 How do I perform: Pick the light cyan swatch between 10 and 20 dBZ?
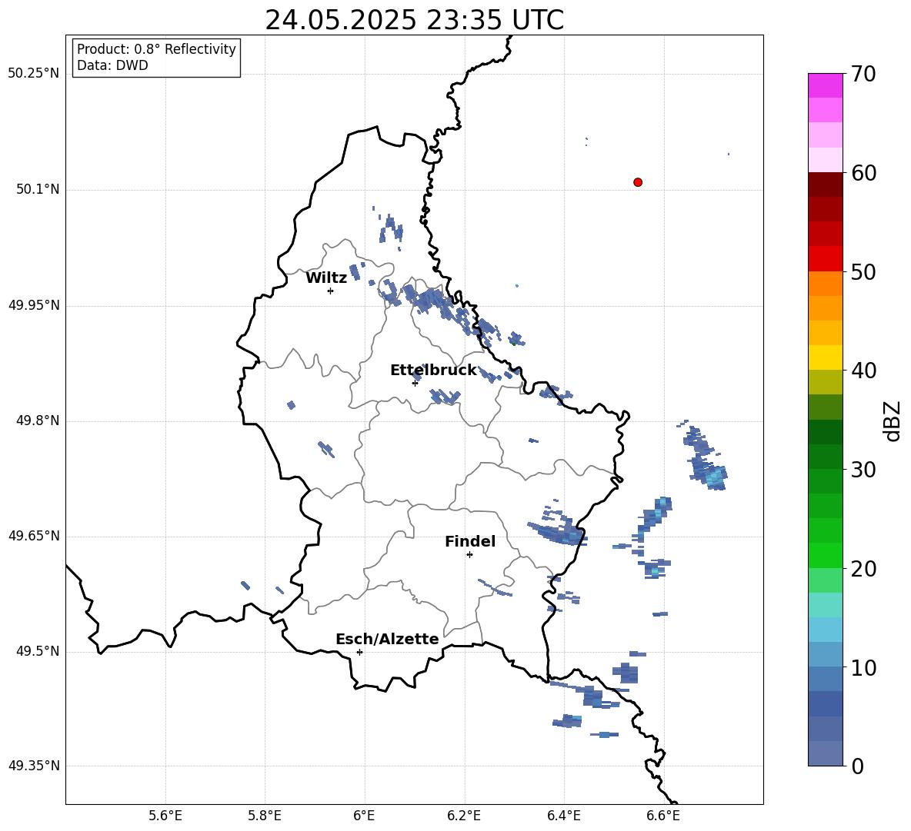click(x=825, y=605)
